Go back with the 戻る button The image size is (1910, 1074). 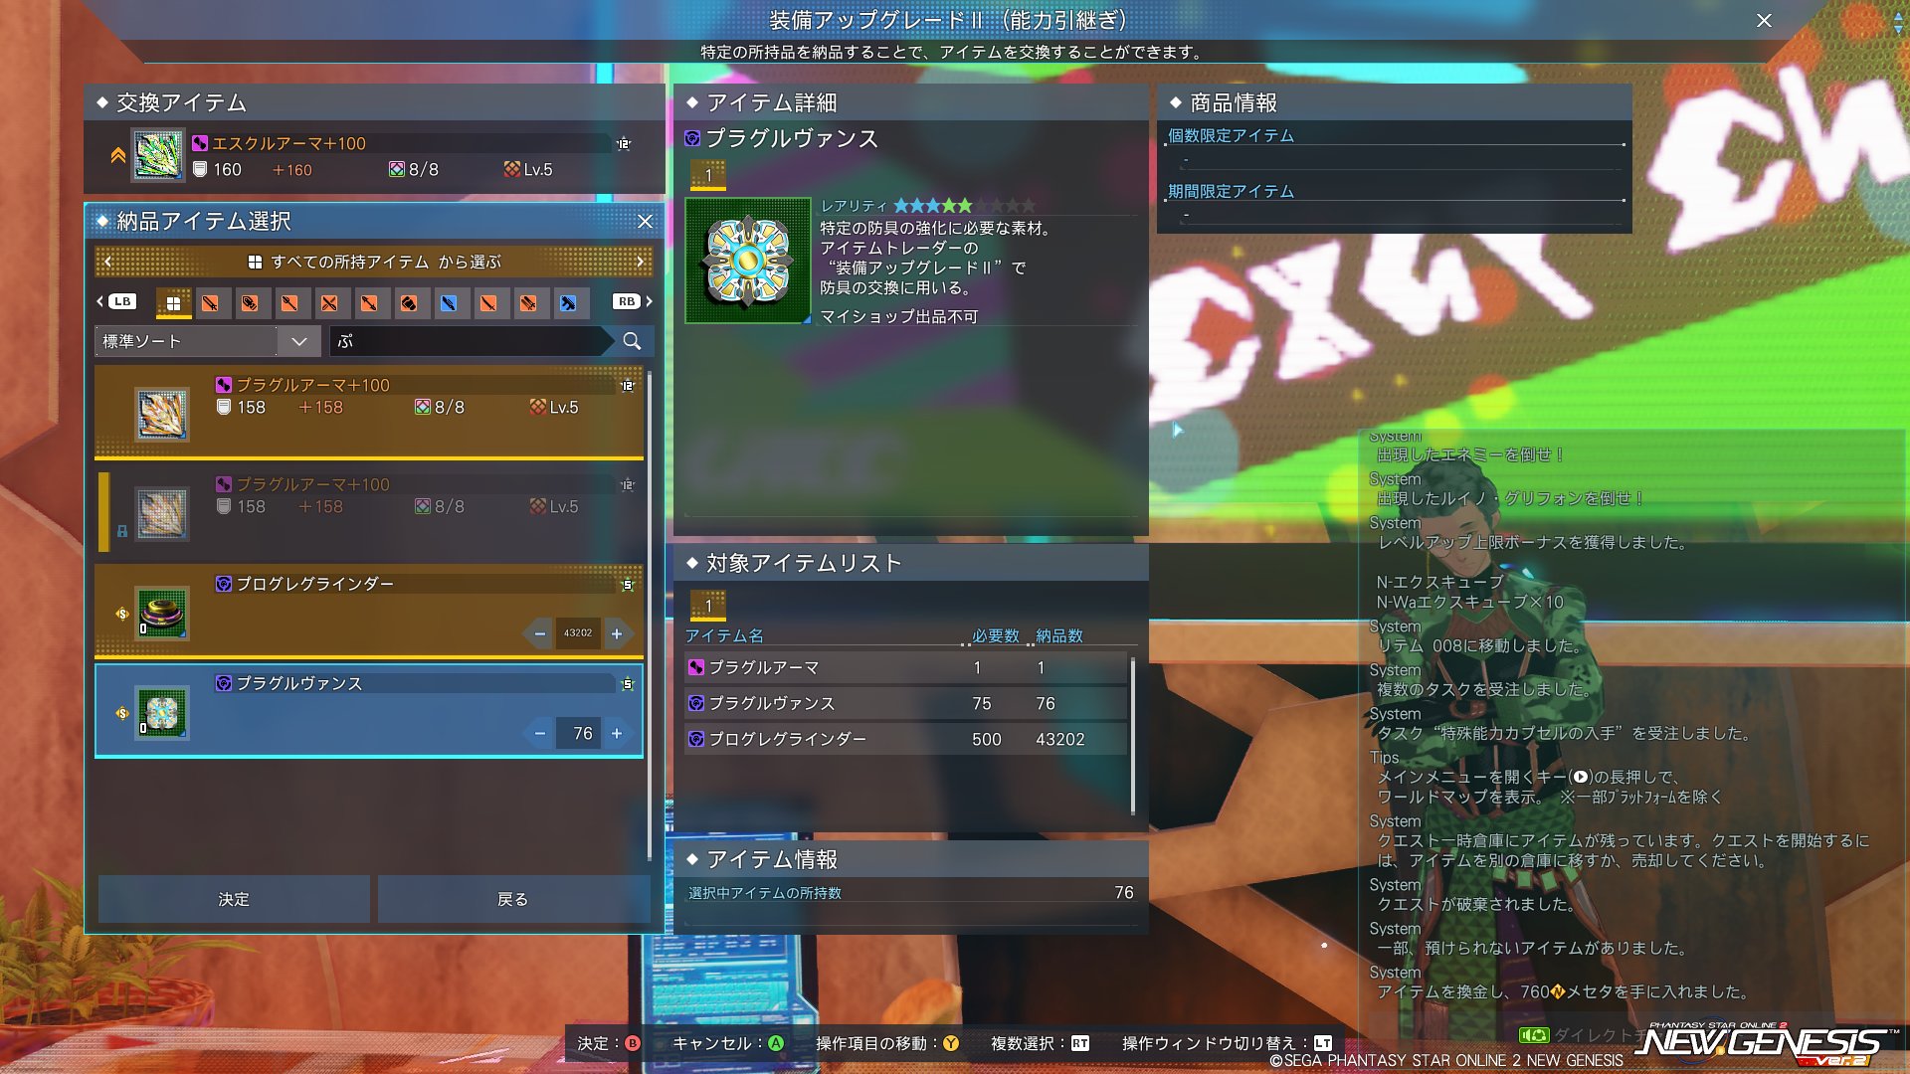tap(513, 899)
